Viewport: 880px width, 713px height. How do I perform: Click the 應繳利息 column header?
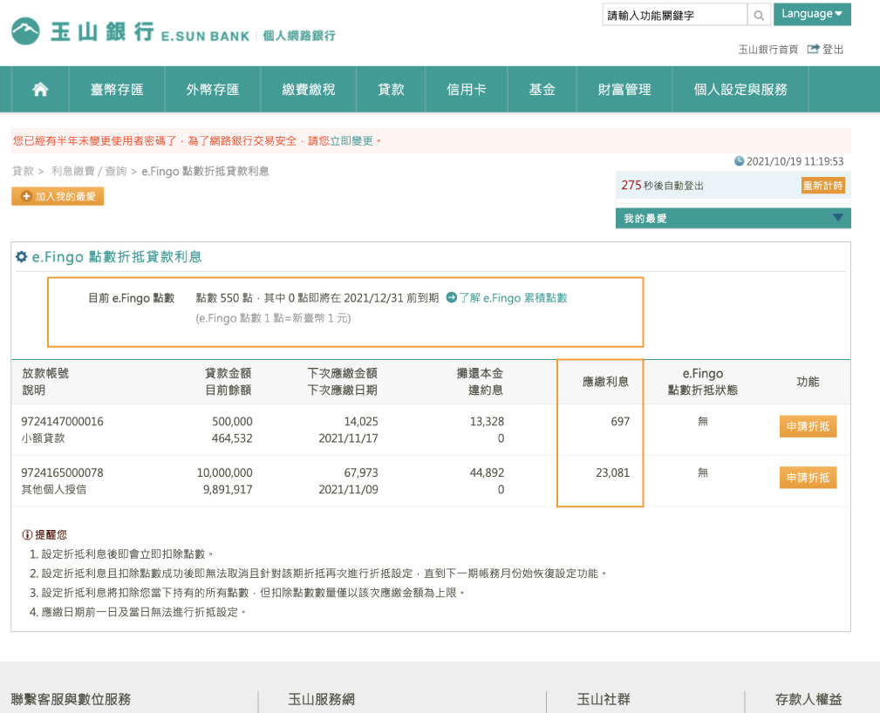[x=605, y=382]
